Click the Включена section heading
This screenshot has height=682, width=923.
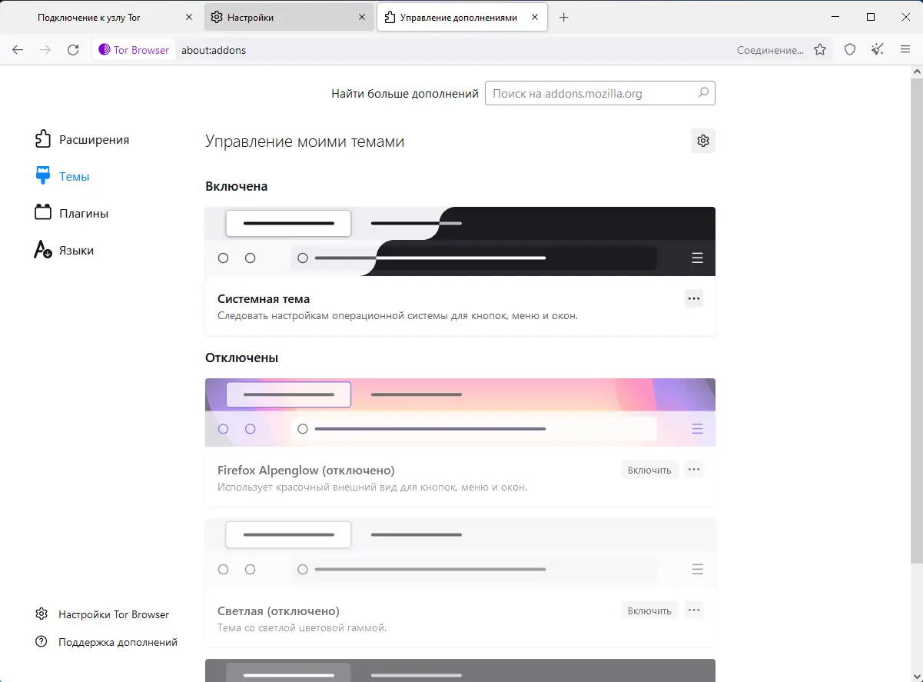point(236,186)
